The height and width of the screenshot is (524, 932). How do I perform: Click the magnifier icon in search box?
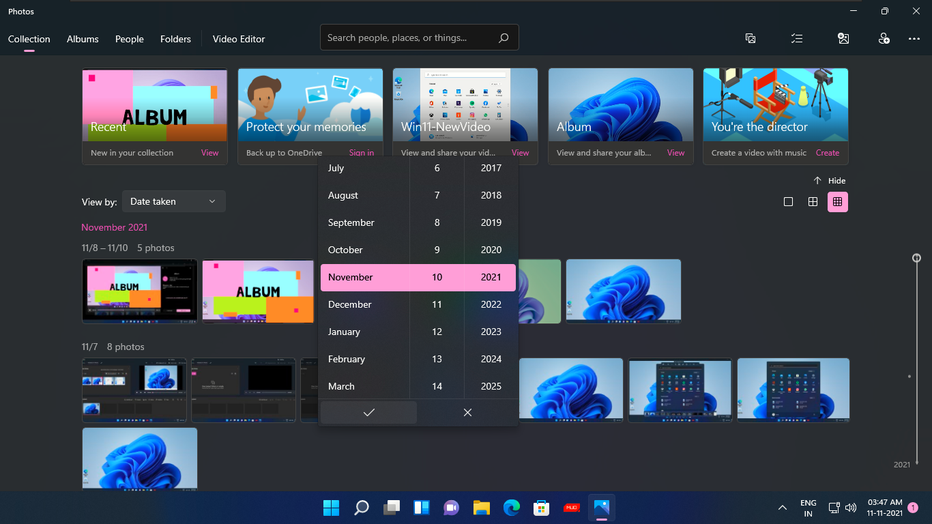click(504, 38)
